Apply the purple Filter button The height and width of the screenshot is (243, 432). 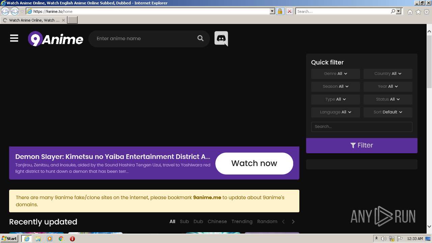(362, 145)
